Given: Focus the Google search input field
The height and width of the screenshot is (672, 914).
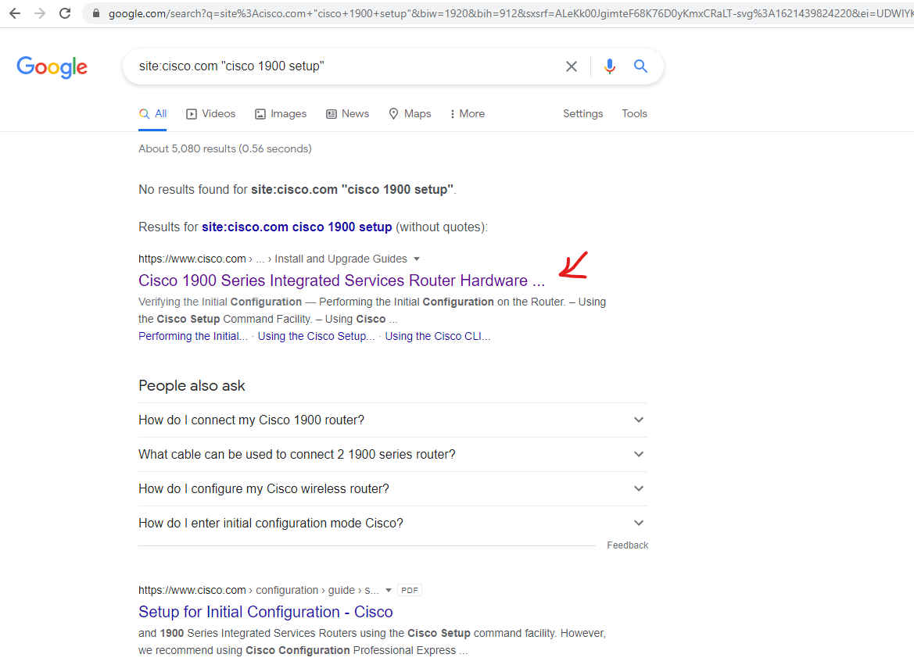Looking at the screenshot, I should (347, 66).
